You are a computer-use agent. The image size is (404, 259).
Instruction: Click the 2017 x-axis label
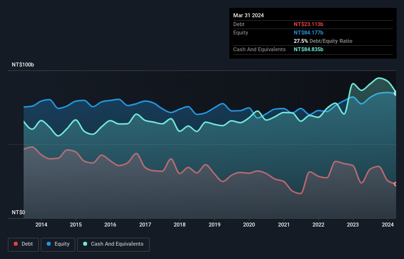(x=145, y=225)
